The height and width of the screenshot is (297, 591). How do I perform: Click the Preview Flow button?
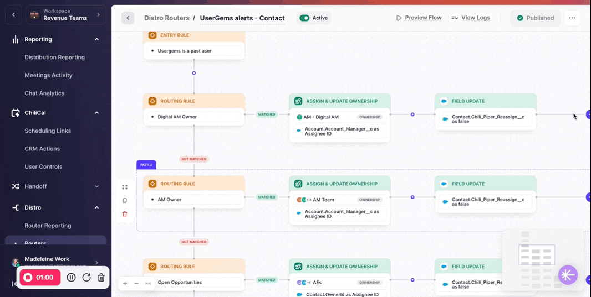pos(419,18)
